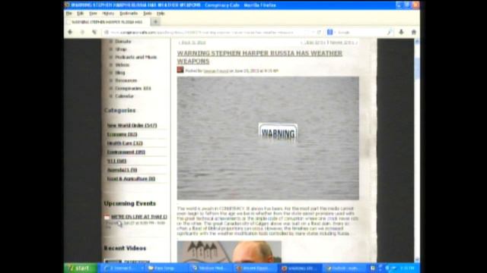
Task: Click the previous/next post links at top right
Action: click(329, 42)
